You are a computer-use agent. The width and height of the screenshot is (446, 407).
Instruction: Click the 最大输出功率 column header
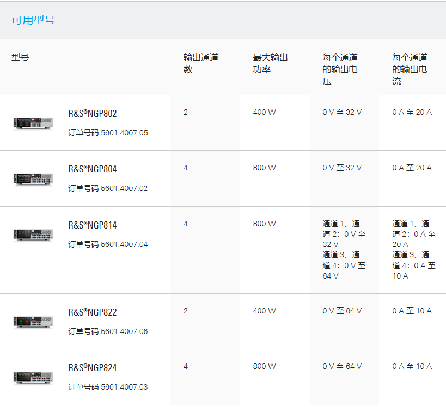tap(271, 63)
